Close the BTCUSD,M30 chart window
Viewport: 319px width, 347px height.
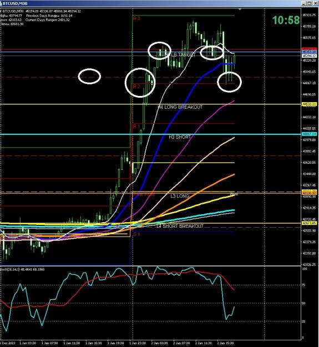[315, 3]
